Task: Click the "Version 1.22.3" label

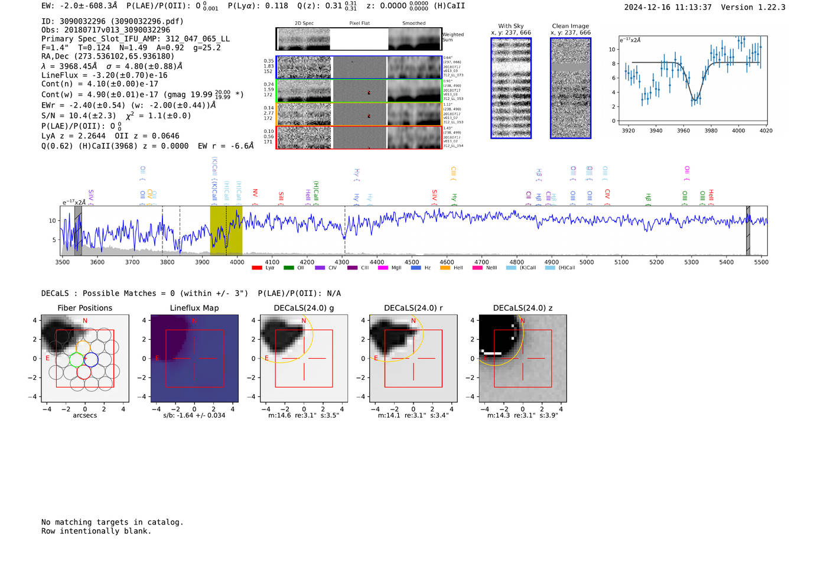Action: coord(753,7)
